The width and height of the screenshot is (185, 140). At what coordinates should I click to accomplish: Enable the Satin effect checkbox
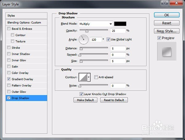coord(9,66)
